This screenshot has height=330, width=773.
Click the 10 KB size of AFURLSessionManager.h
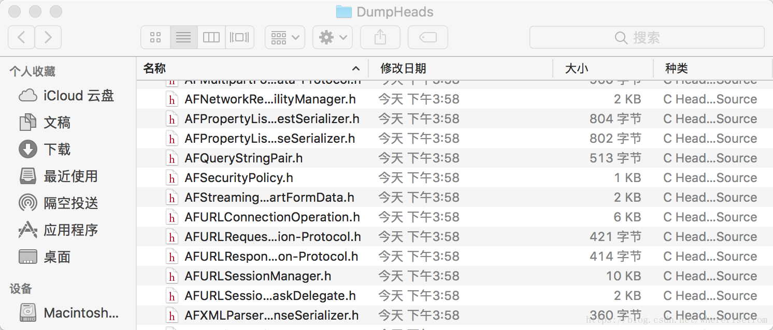pyautogui.click(x=623, y=276)
